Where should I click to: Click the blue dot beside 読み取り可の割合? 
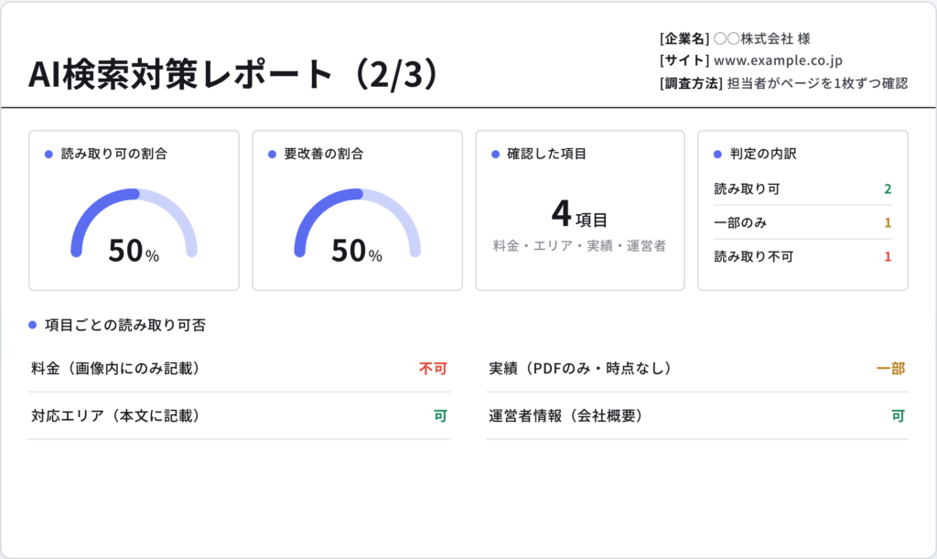49,154
